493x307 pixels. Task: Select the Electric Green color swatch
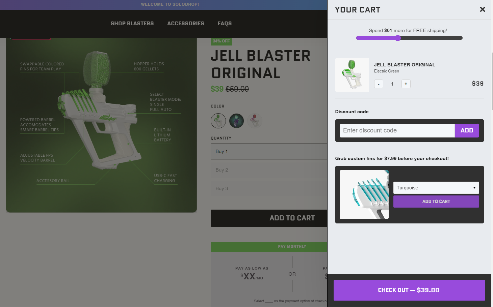[x=218, y=121]
